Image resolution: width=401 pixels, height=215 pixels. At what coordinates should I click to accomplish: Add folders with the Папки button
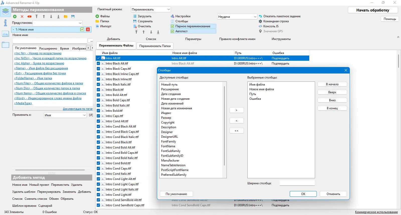pos(103,21)
